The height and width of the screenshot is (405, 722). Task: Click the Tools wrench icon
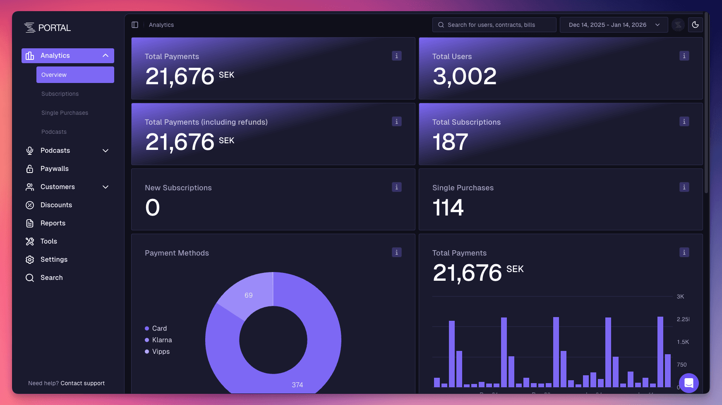pyautogui.click(x=30, y=242)
